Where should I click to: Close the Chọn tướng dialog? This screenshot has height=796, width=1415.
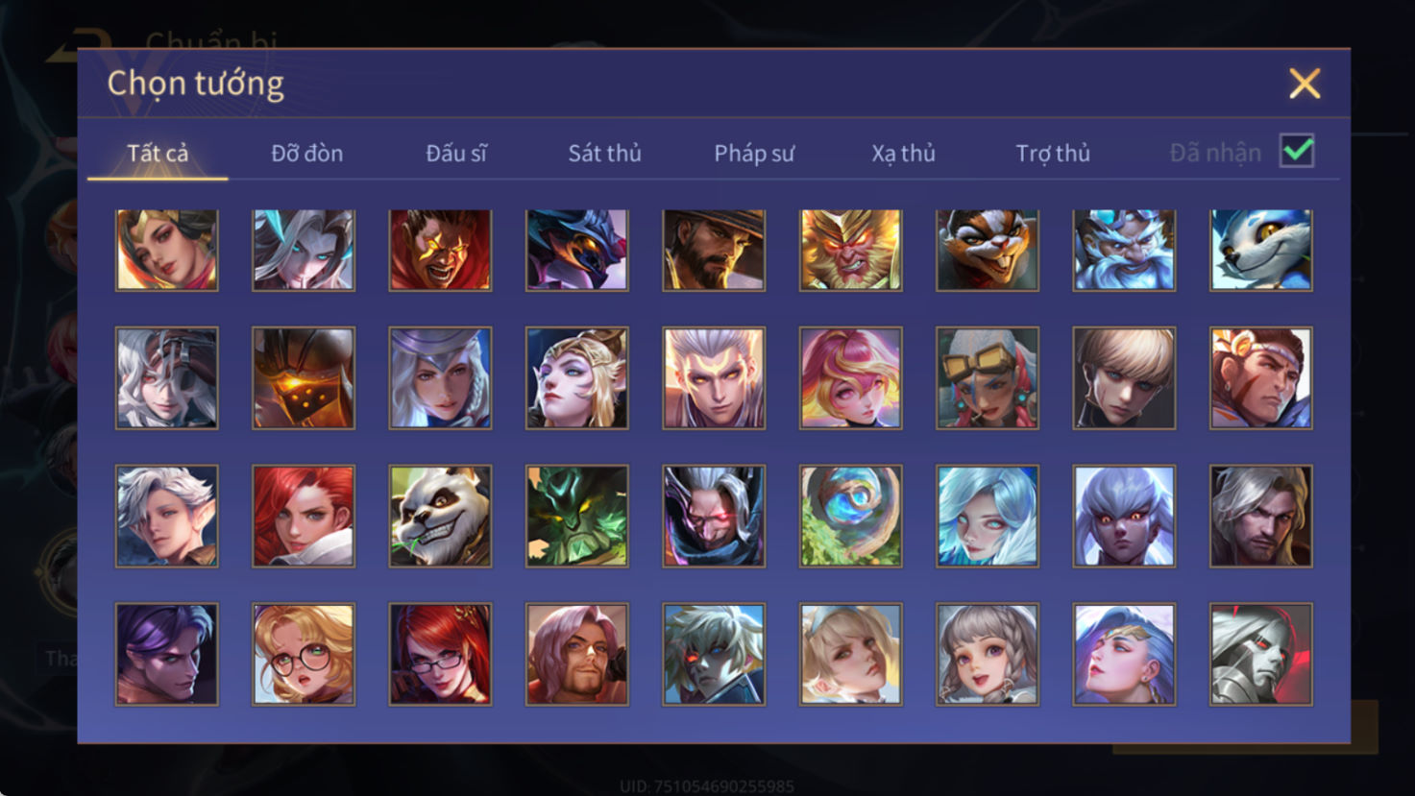tap(1305, 84)
